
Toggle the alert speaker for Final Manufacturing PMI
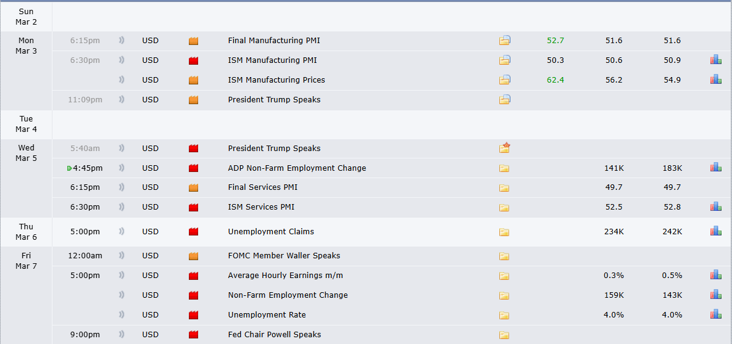click(122, 41)
